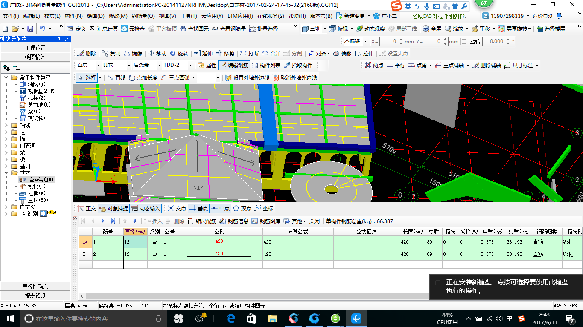
Task: Click 复制 copy tool
Action: 111,53
